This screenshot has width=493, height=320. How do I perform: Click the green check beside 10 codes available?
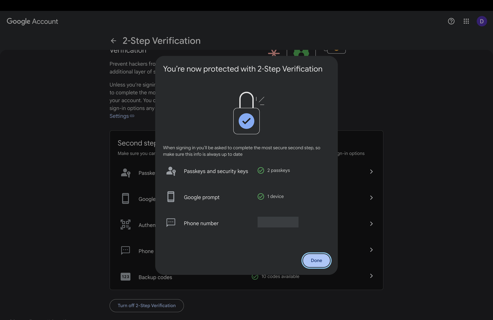point(255,276)
